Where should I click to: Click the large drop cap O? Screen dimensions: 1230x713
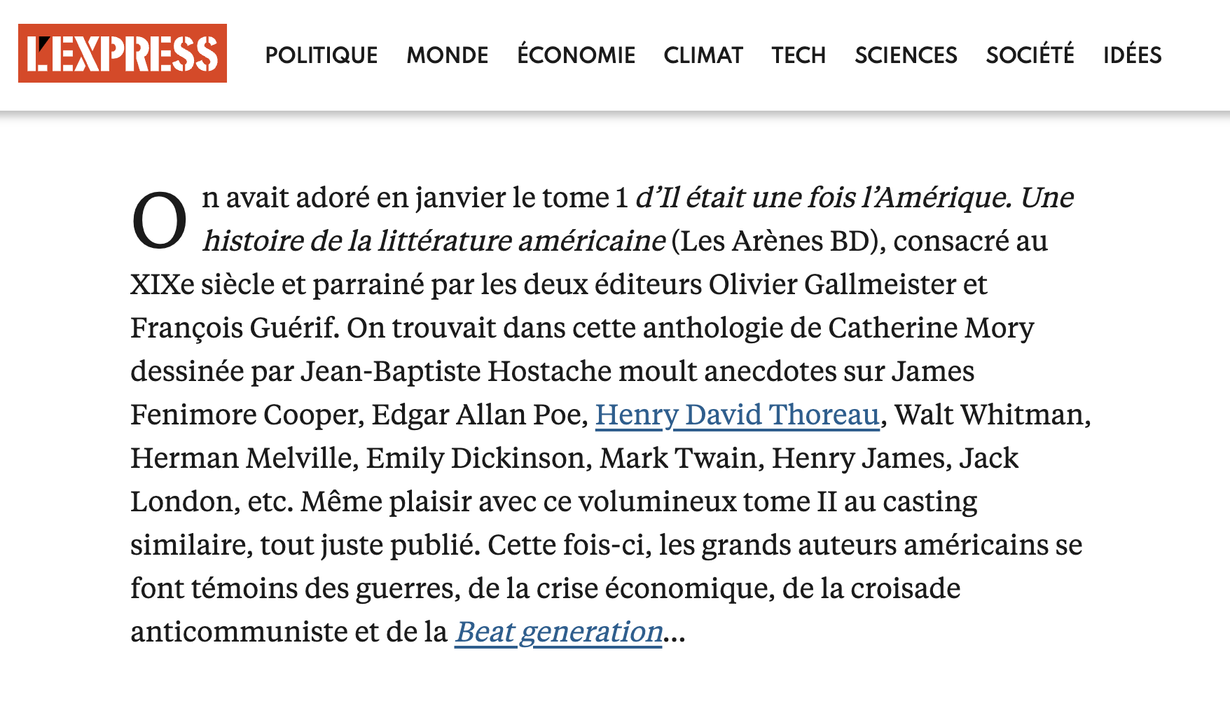click(x=160, y=221)
